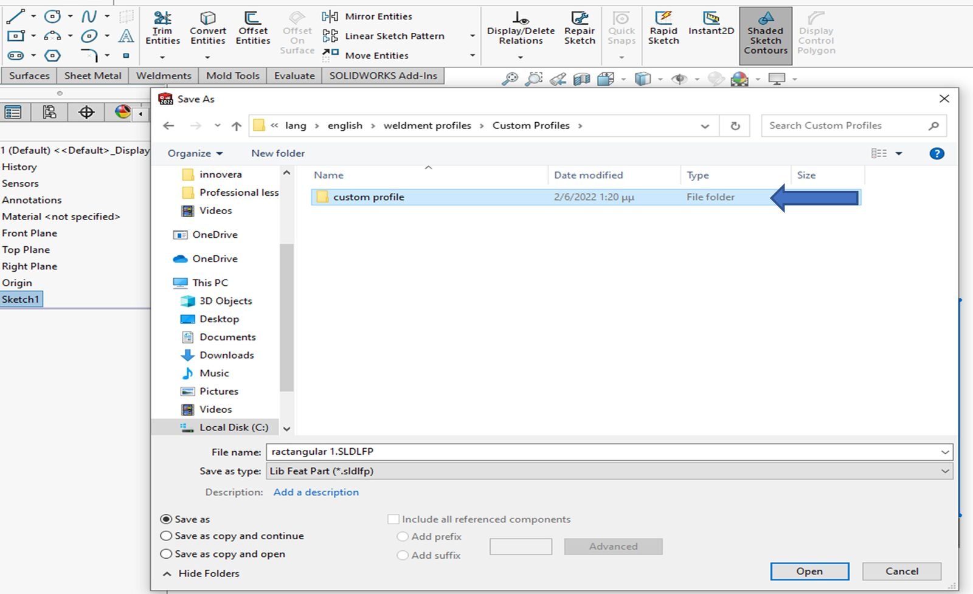The height and width of the screenshot is (594, 973).
Task: Open the Display/Delete Relations tool
Action: click(521, 29)
